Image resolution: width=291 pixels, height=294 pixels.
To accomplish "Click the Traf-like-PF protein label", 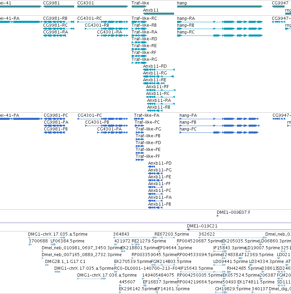I will (x=148, y=156).
